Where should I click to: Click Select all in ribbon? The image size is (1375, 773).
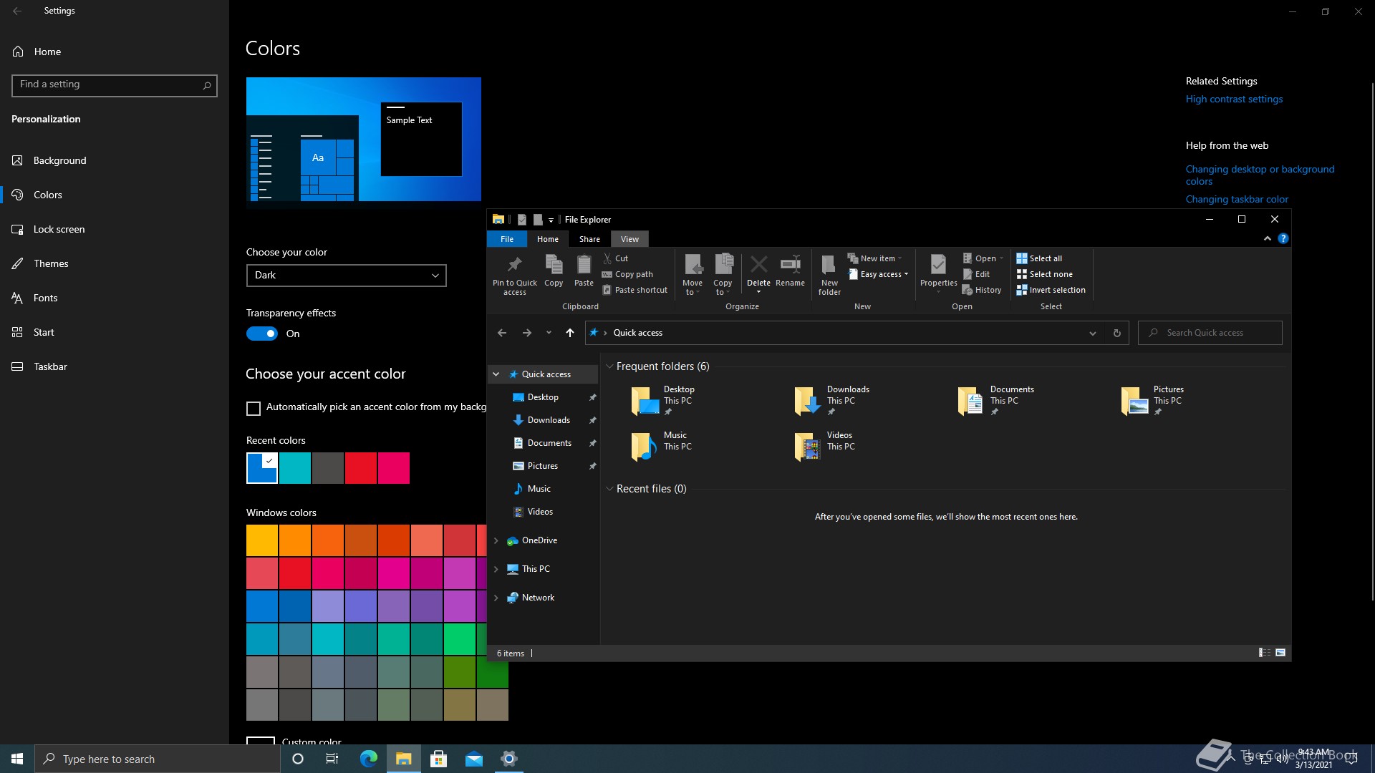coord(1039,258)
